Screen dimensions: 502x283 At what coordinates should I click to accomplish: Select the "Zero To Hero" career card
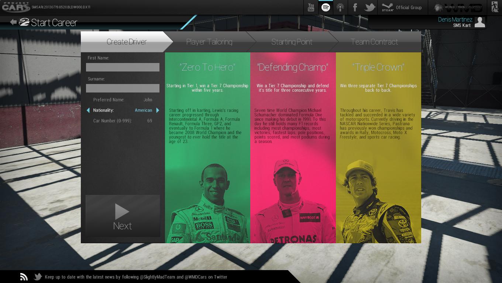click(x=207, y=148)
